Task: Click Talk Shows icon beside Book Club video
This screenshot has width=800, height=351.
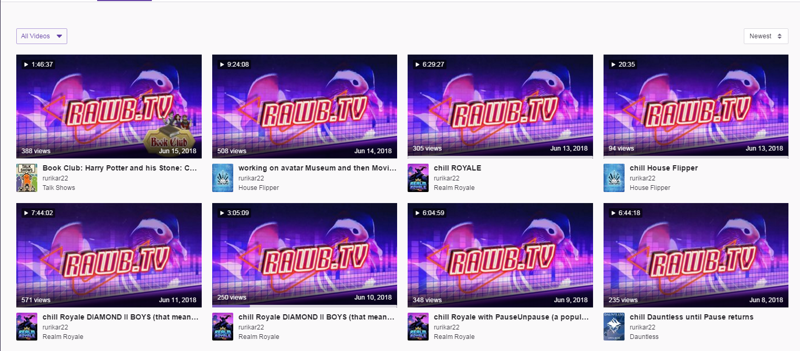Action: click(x=27, y=177)
